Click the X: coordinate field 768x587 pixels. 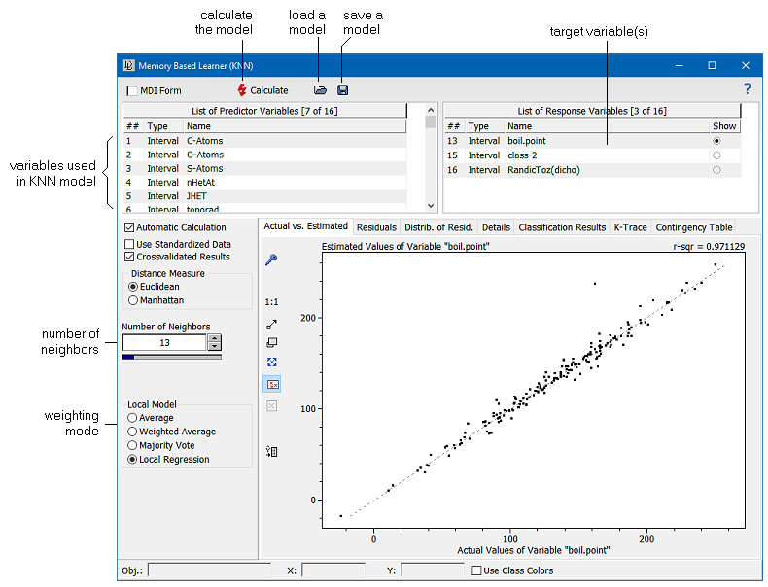point(333,570)
